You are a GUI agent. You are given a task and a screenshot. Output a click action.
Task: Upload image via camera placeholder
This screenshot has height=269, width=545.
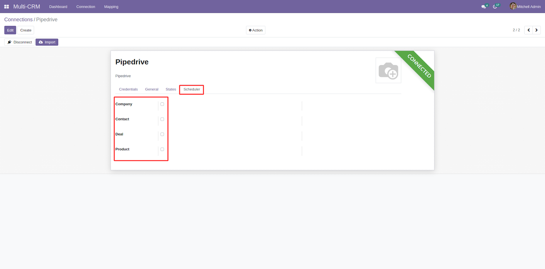tap(388, 70)
